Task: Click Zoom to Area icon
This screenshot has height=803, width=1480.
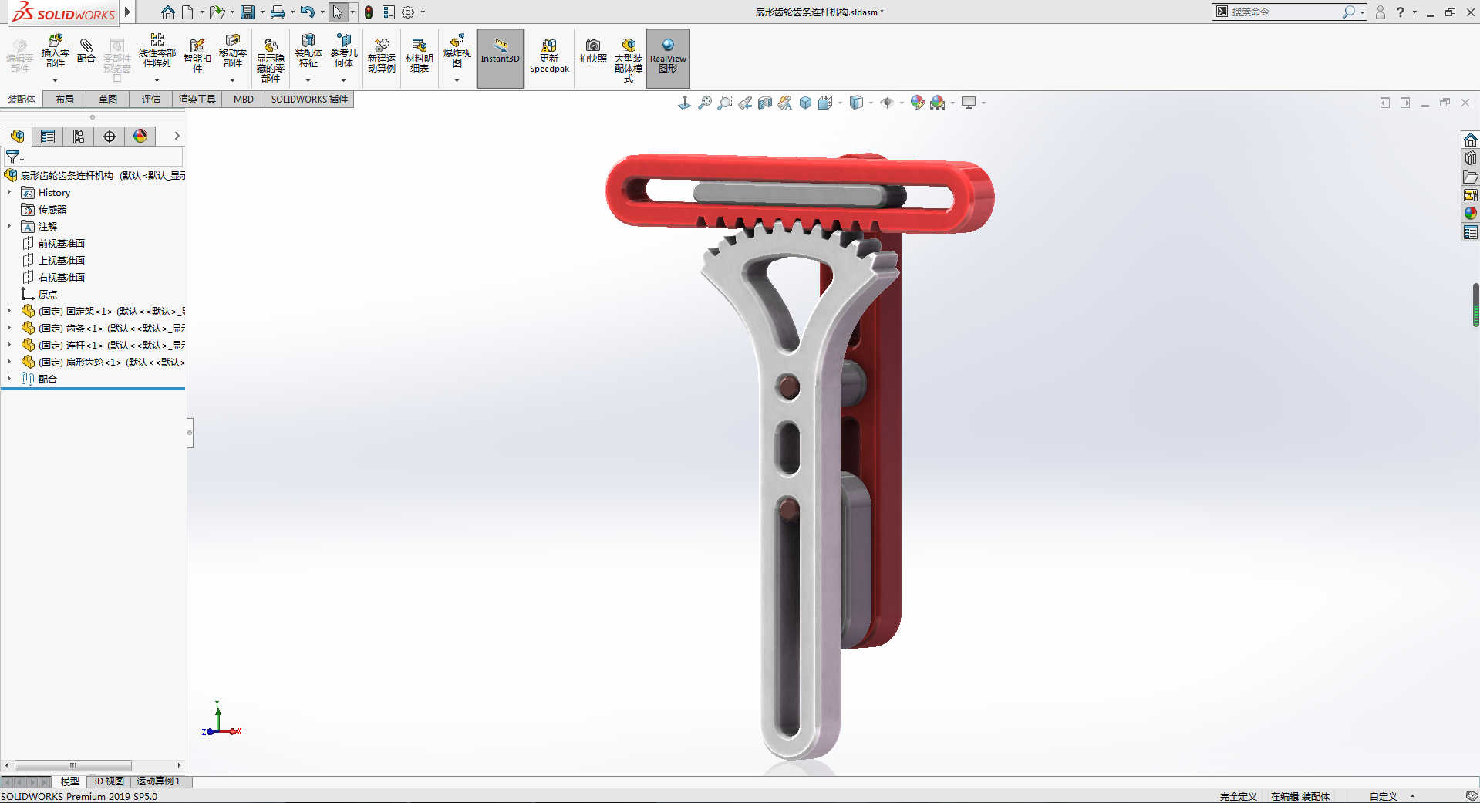Action: click(x=724, y=103)
